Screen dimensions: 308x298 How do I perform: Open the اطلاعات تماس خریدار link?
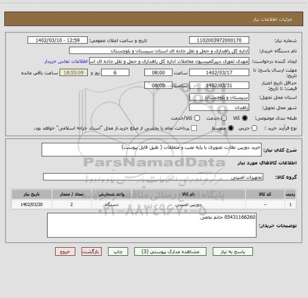(x=66, y=62)
